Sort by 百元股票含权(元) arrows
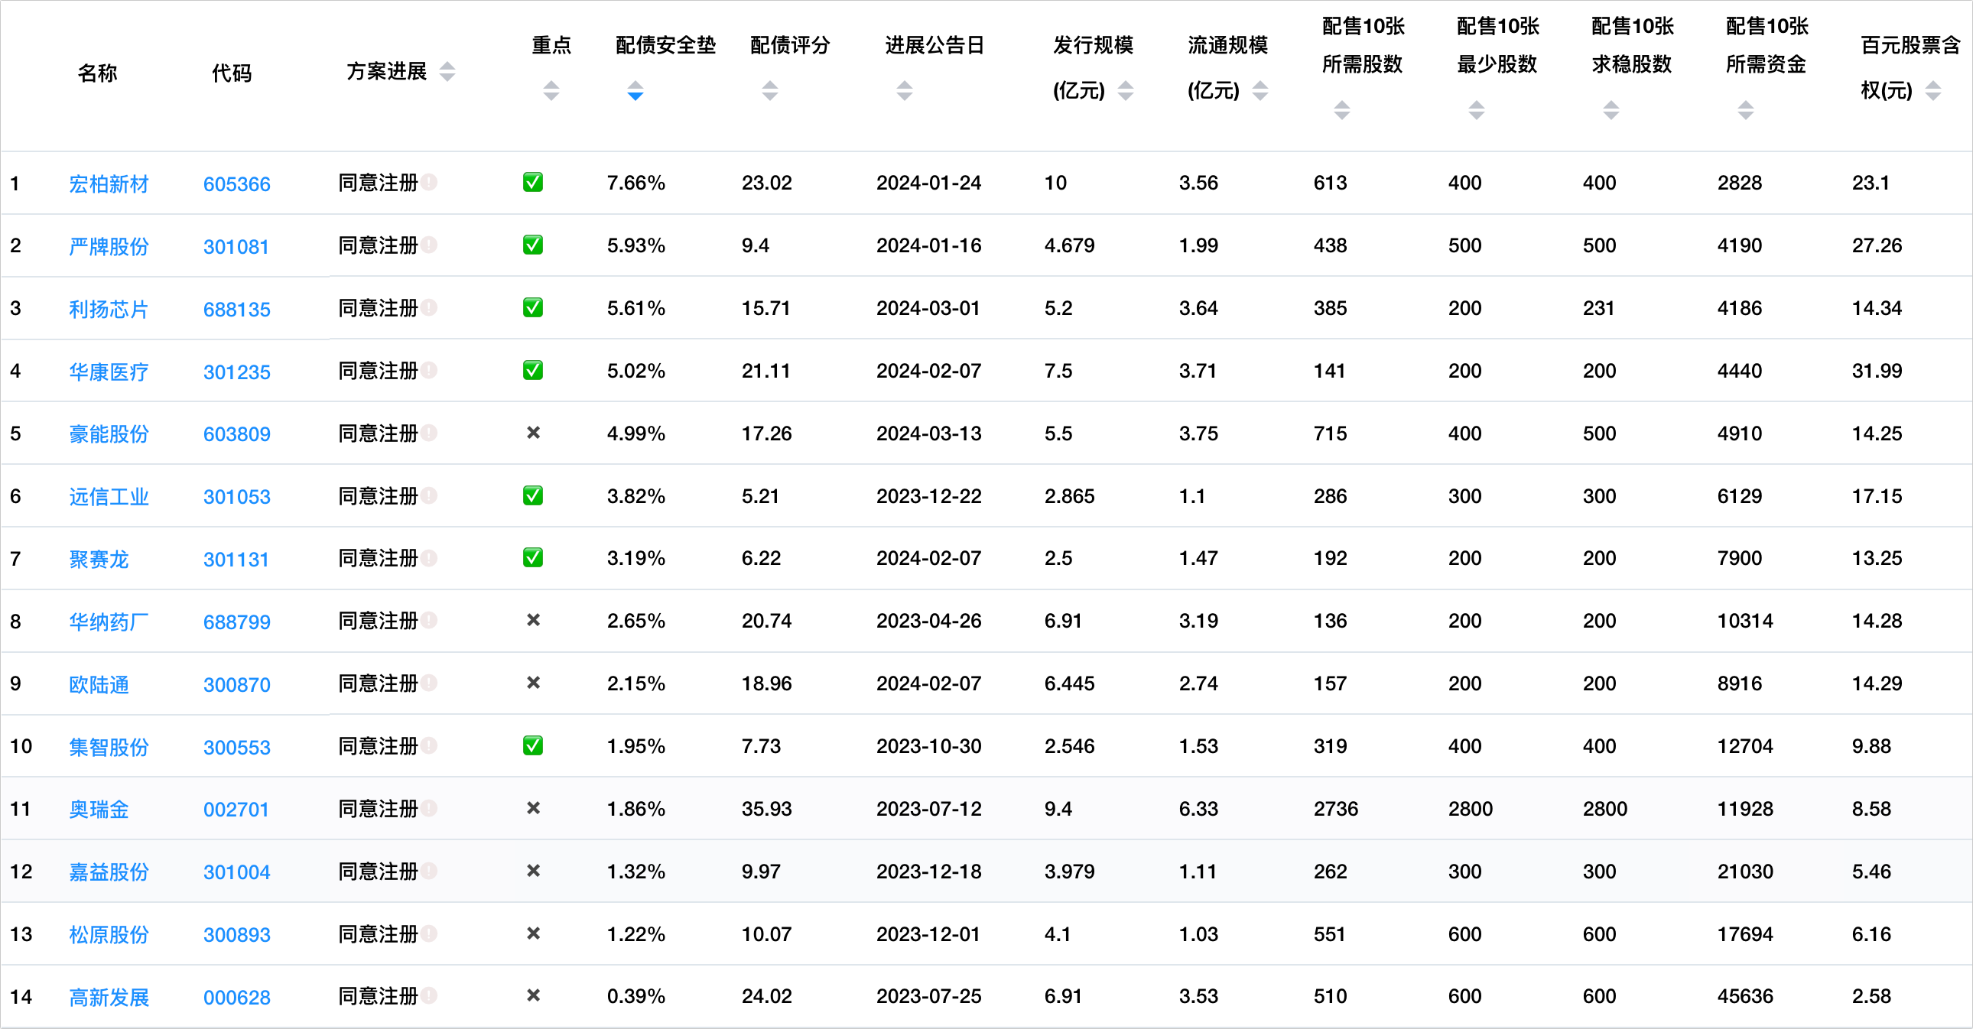Screen dimensions: 1973x1029 [x=1933, y=90]
